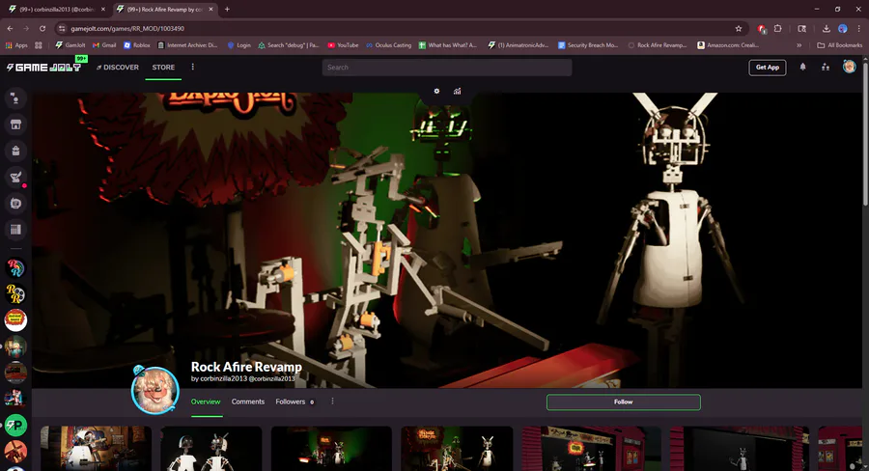
Task: Open the Amazon.com bookmark
Action: click(728, 45)
